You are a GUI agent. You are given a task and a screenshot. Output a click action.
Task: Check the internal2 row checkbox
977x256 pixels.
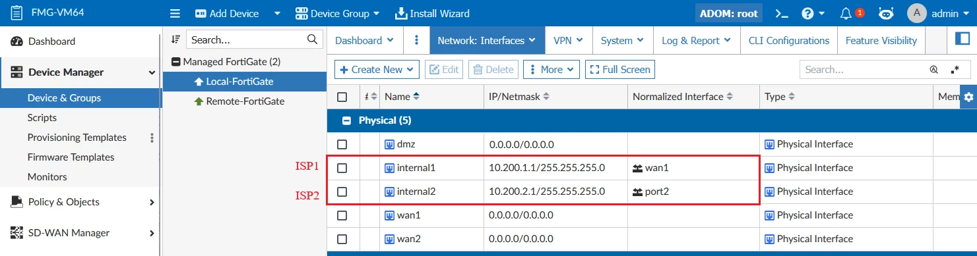pyautogui.click(x=342, y=192)
